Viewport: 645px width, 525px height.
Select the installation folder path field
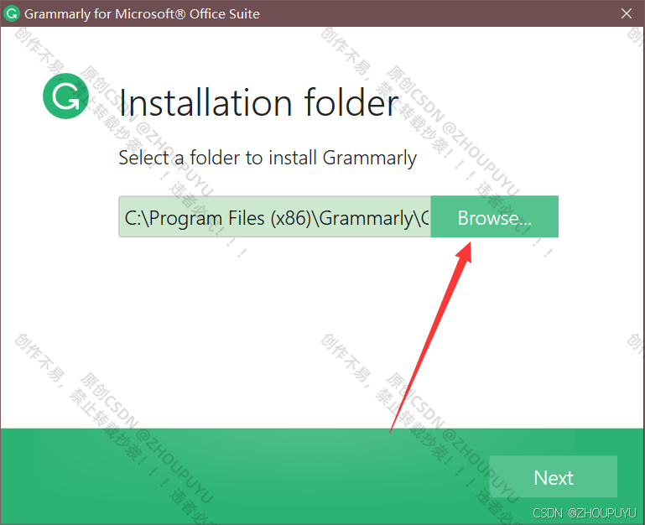275,217
